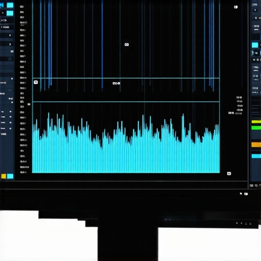Image resolution: width=261 pixels, height=261 pixels.
Task: Select the bright green bar in the right panel
Action: pyautogui.click(x=256, y=127)
